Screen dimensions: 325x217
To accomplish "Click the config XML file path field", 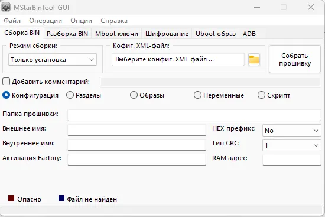I will [178, 60].
